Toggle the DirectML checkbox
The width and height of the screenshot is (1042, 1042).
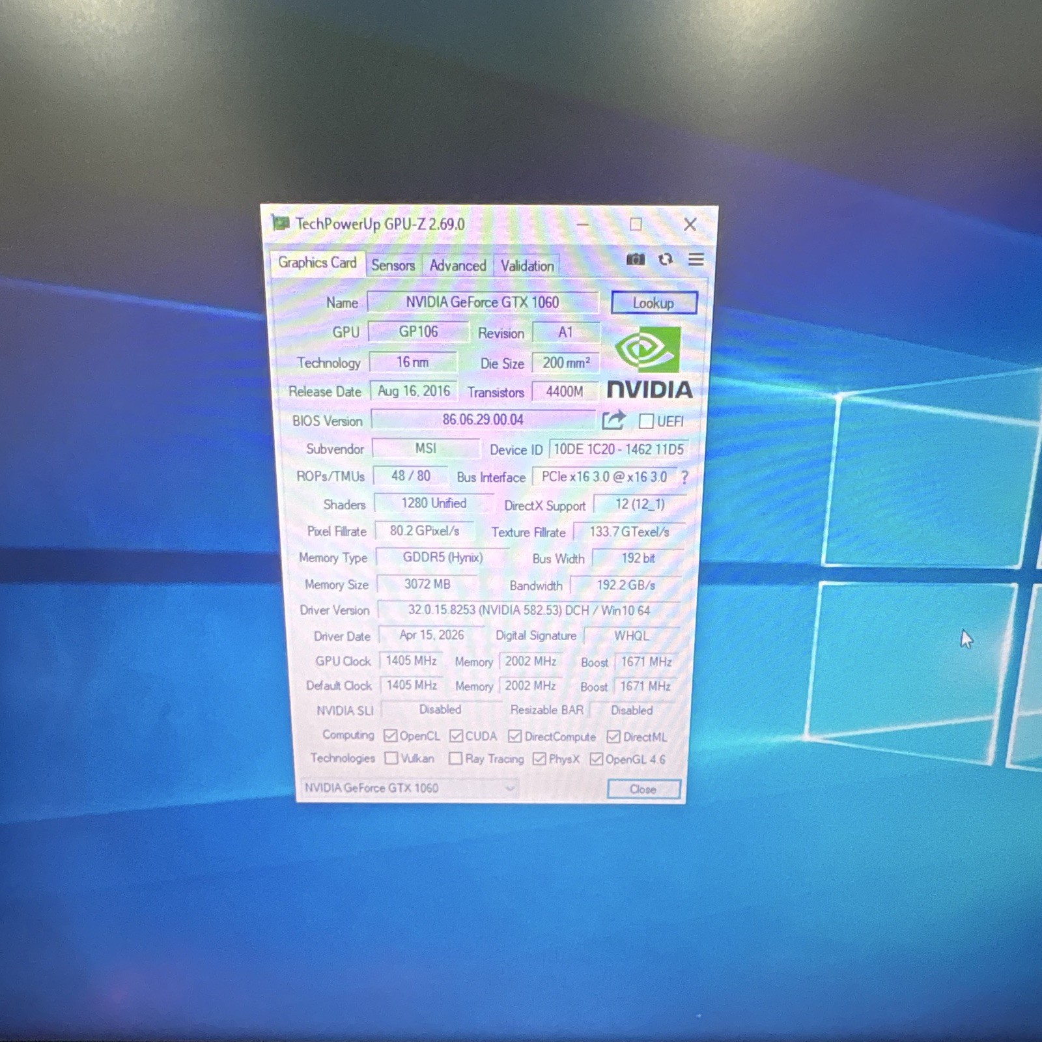613,737
